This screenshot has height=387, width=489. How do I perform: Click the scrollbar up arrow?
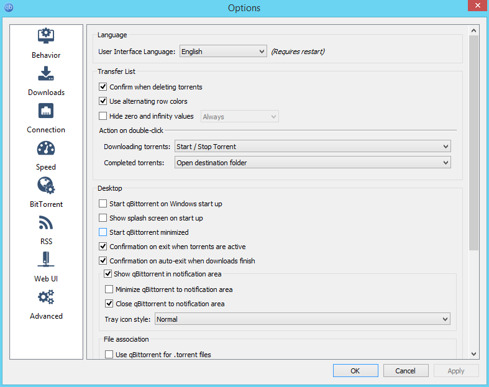point(473,30)
